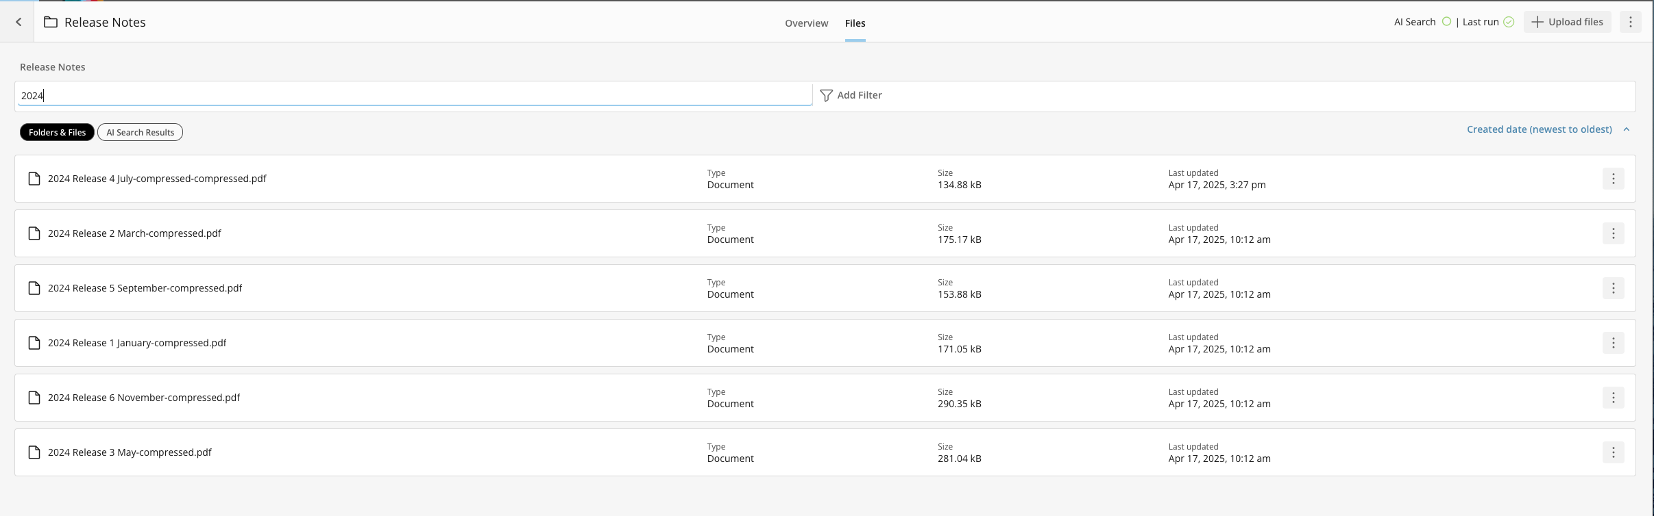The image size is (1654, 516).
Task: Click document icon of 2024 Release 3 May file
Action: click(x=34, y=452)
